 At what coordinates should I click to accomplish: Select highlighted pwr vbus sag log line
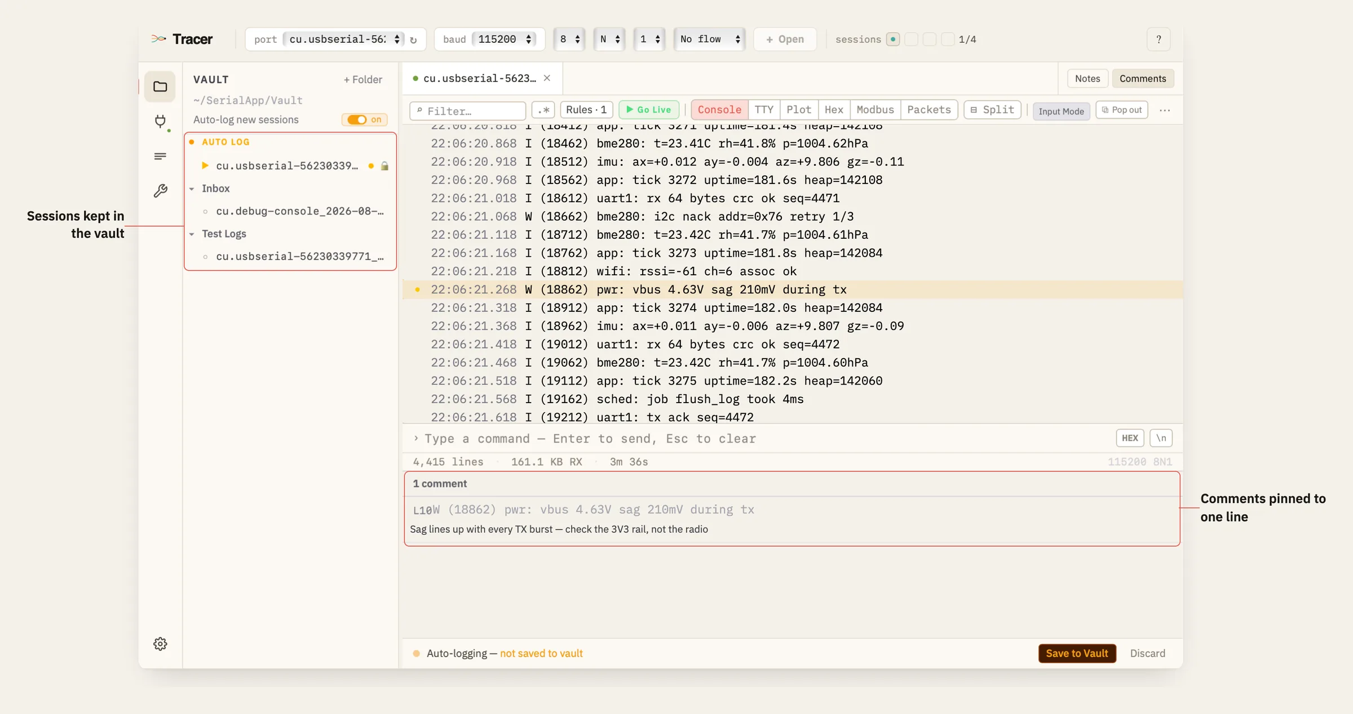click(793, 289)
